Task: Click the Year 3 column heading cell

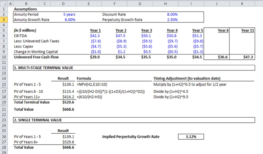Action: click(146, 31)
